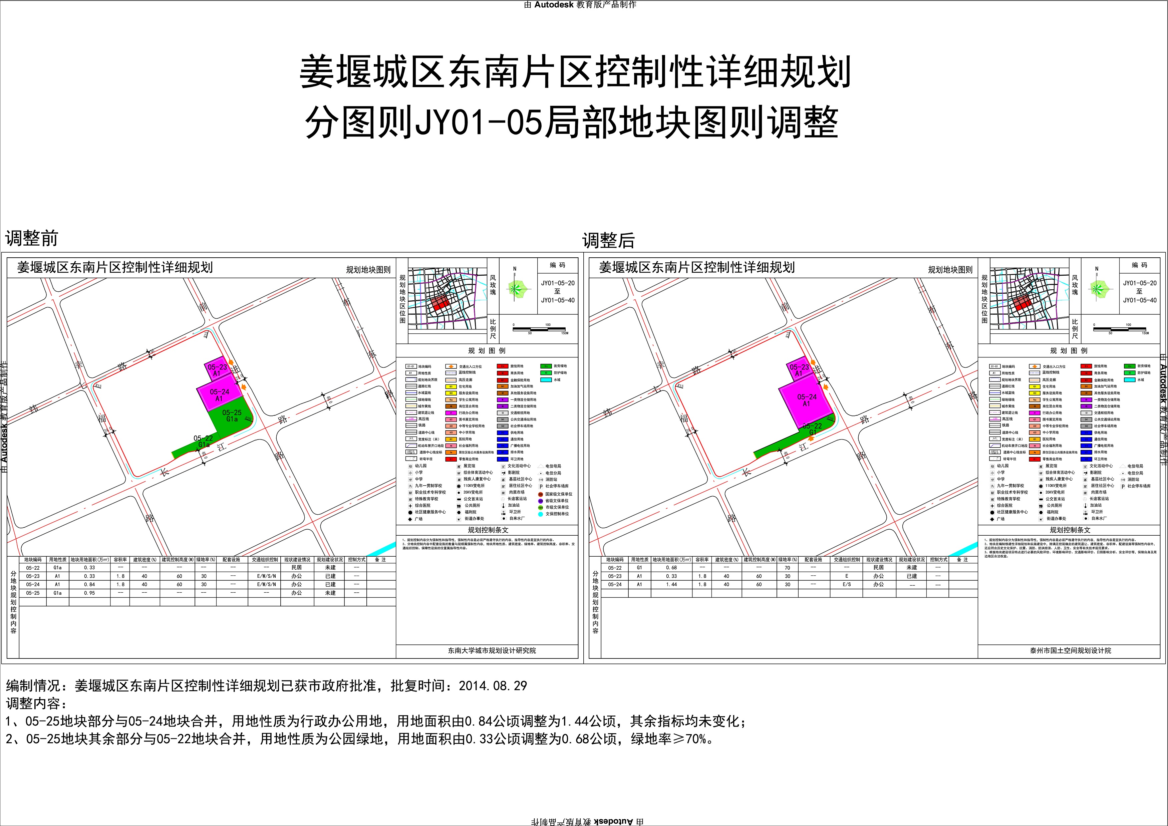Screen dimensions: 1168x826
Task: Click the 规划地块图则 label in the 调整后 sheet header
Action: (x=950, y=270)
